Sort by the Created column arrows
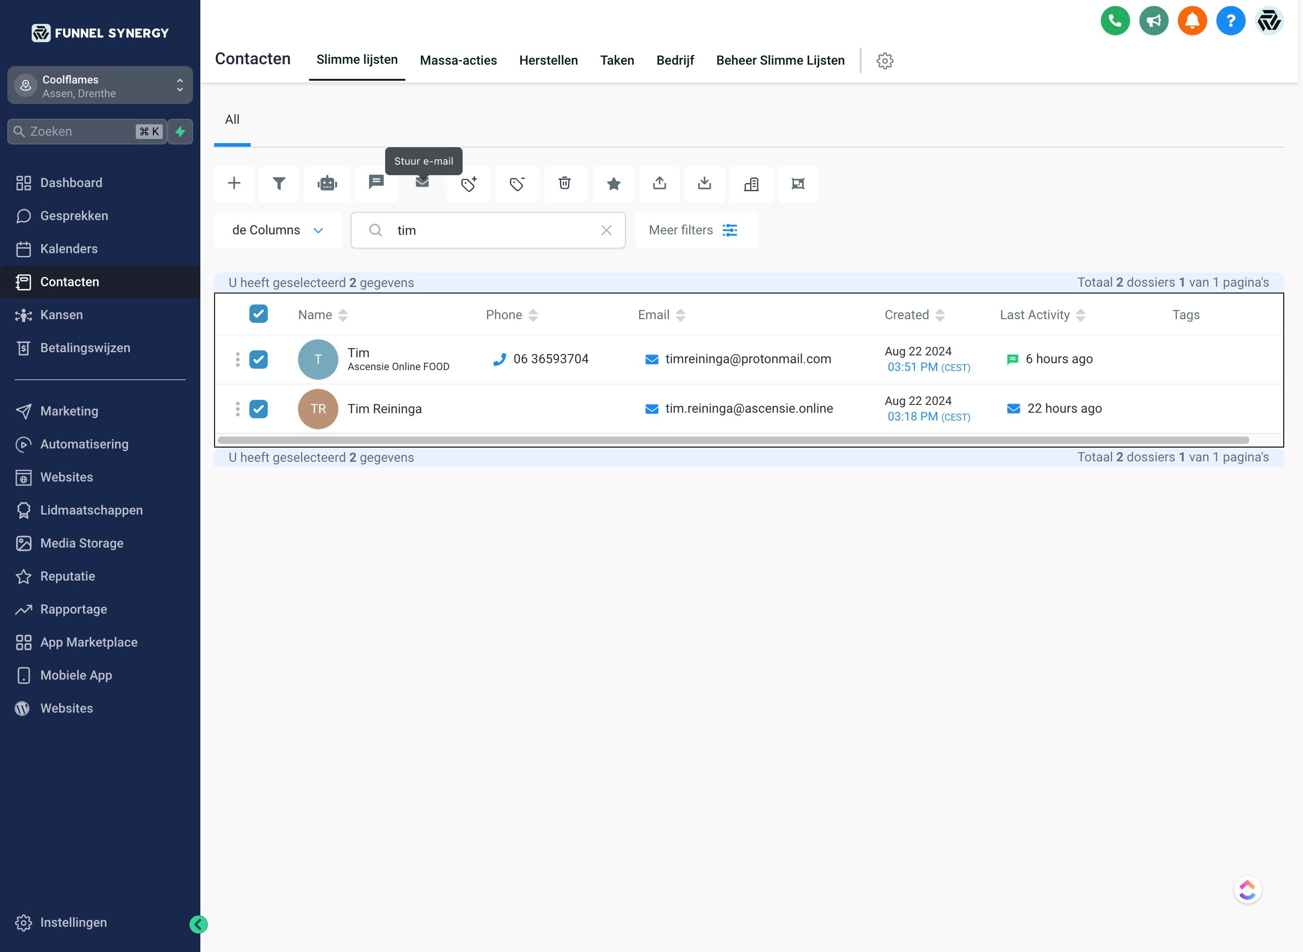Viewport: 1303px width, 952px height. (939, 315)
